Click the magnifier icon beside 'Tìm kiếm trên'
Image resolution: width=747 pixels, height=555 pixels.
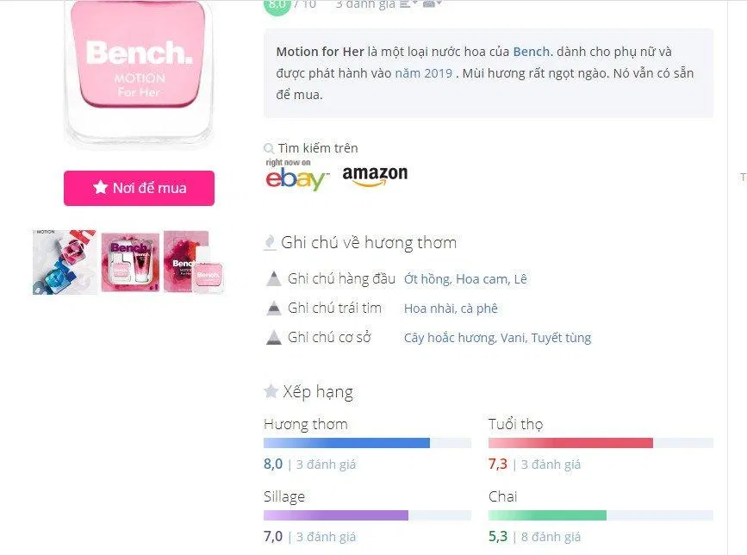point(268,147)
